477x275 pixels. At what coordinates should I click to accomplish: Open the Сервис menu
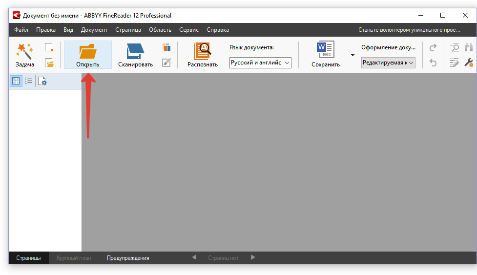coord(188,30)
